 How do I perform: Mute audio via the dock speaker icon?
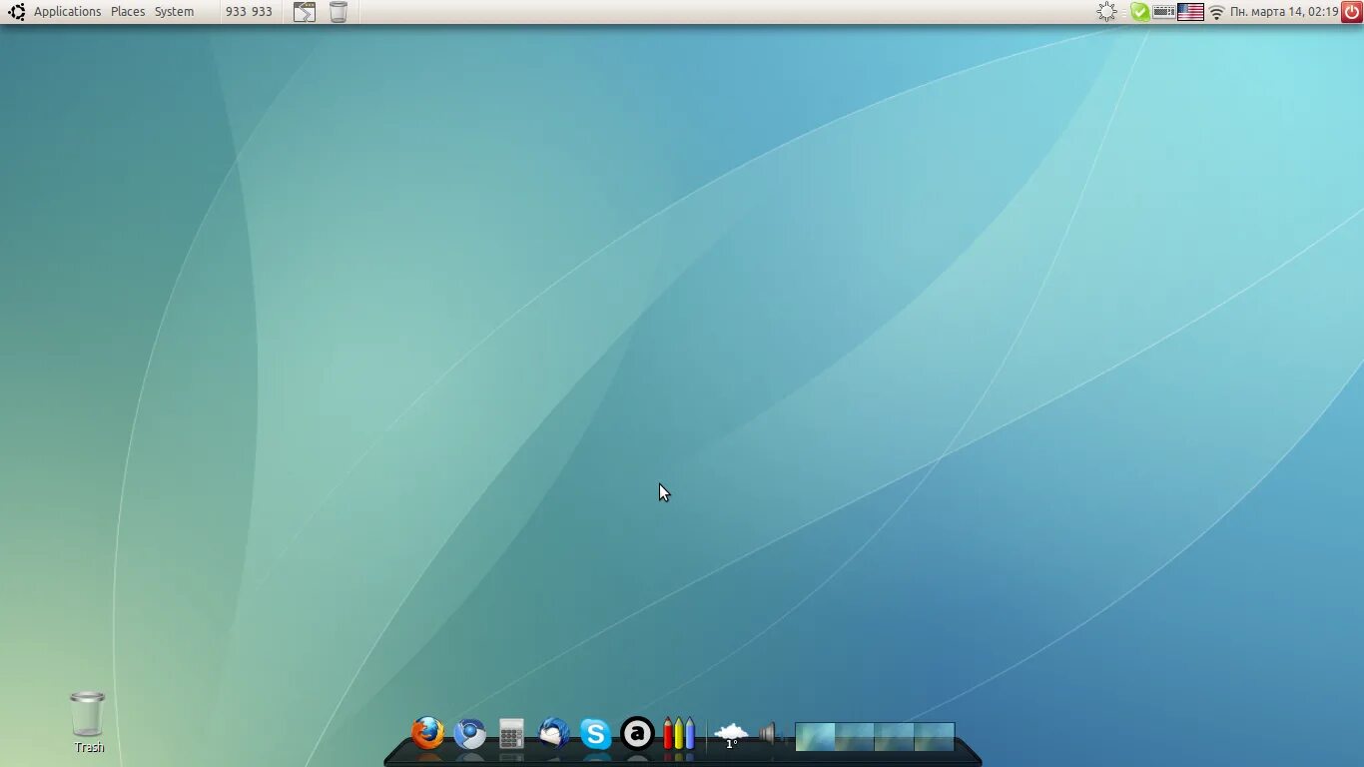pyautogui.click(x=769, y=734)
